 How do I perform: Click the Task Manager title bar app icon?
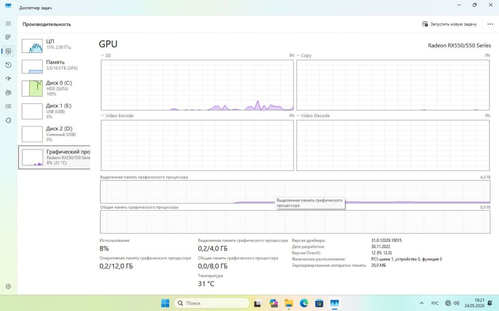point(8,5)
